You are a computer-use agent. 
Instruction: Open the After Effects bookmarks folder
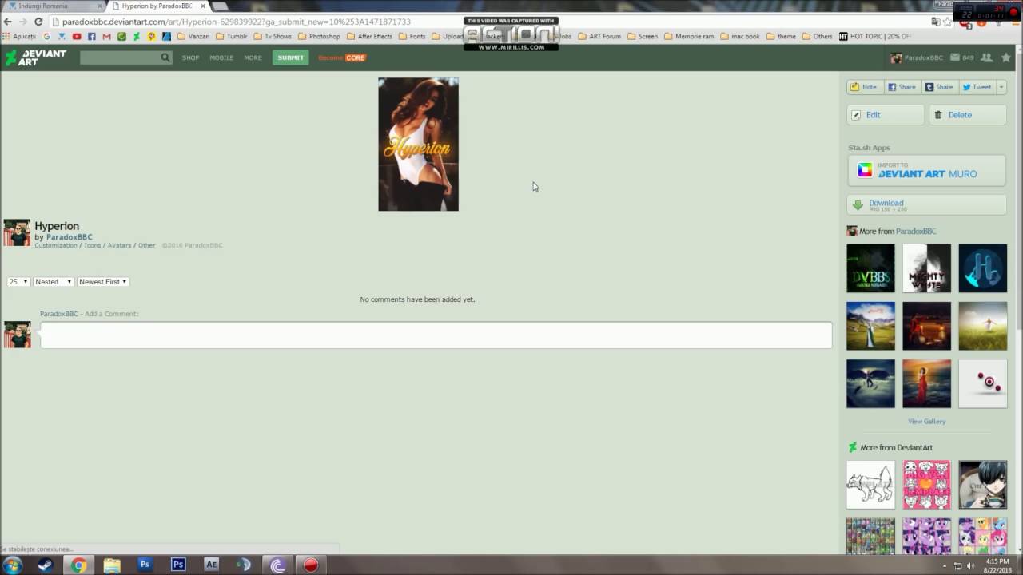tap(369, 36)
